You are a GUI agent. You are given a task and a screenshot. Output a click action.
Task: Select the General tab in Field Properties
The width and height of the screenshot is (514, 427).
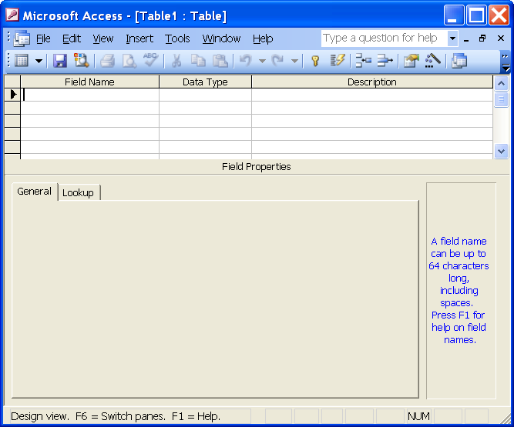pos(35,192)
